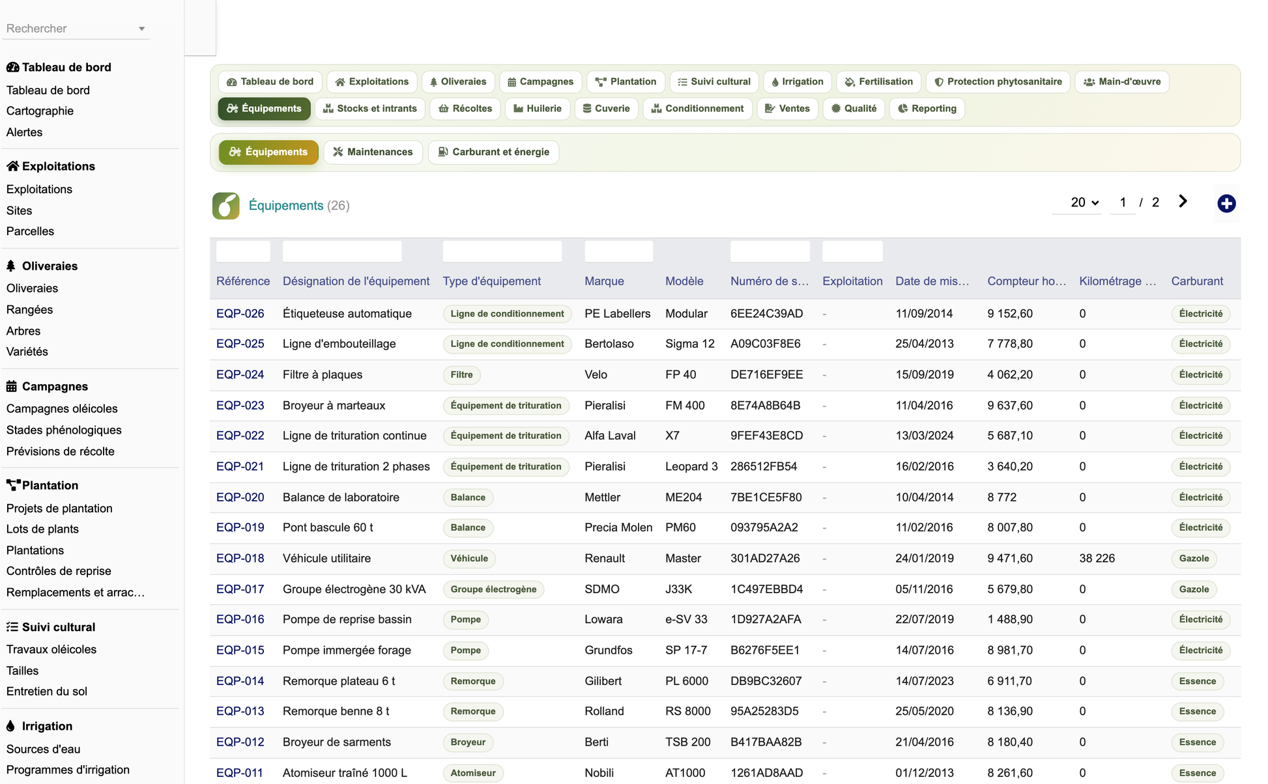The image size is (1268, 784).
Task: Open Entretien du sol sidebar link
Action: [x=46, y=692]
